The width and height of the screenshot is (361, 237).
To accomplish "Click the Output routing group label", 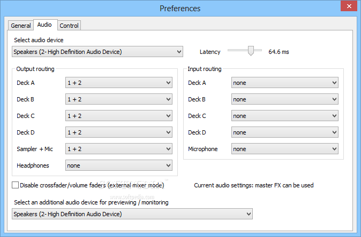I will click(x=35, y=69).
